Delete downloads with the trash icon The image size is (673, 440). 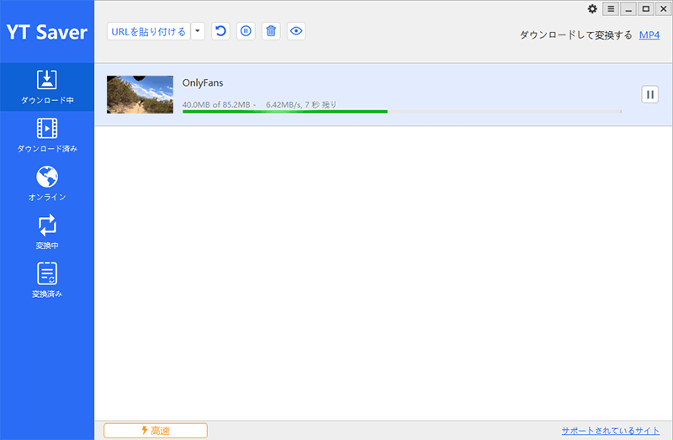coord(271,31)
